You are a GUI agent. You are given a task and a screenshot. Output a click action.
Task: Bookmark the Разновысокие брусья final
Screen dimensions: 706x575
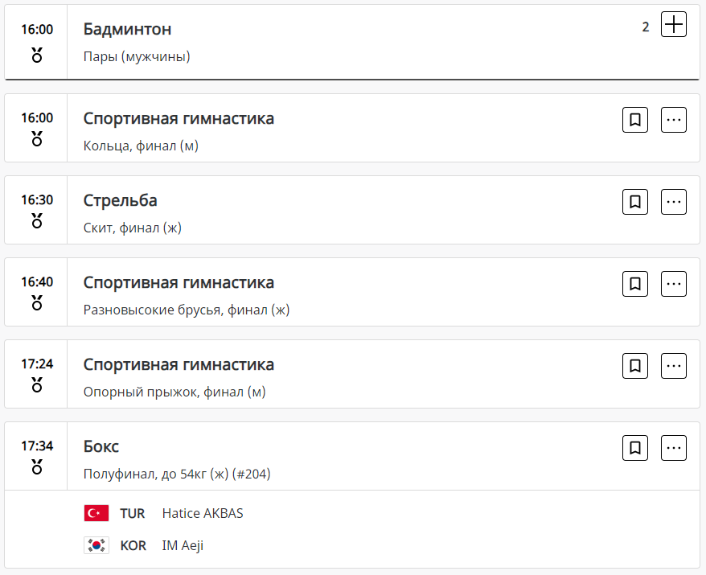(x=635, y=284)
